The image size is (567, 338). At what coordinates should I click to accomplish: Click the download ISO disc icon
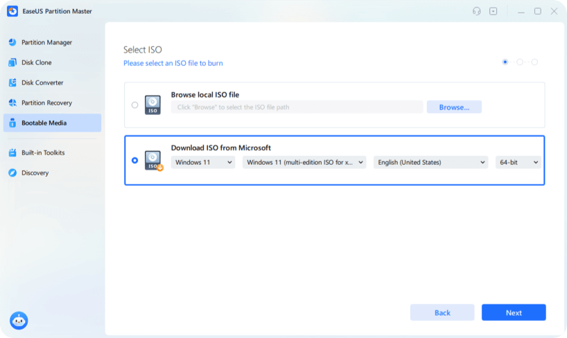click(x=154, y=161)
